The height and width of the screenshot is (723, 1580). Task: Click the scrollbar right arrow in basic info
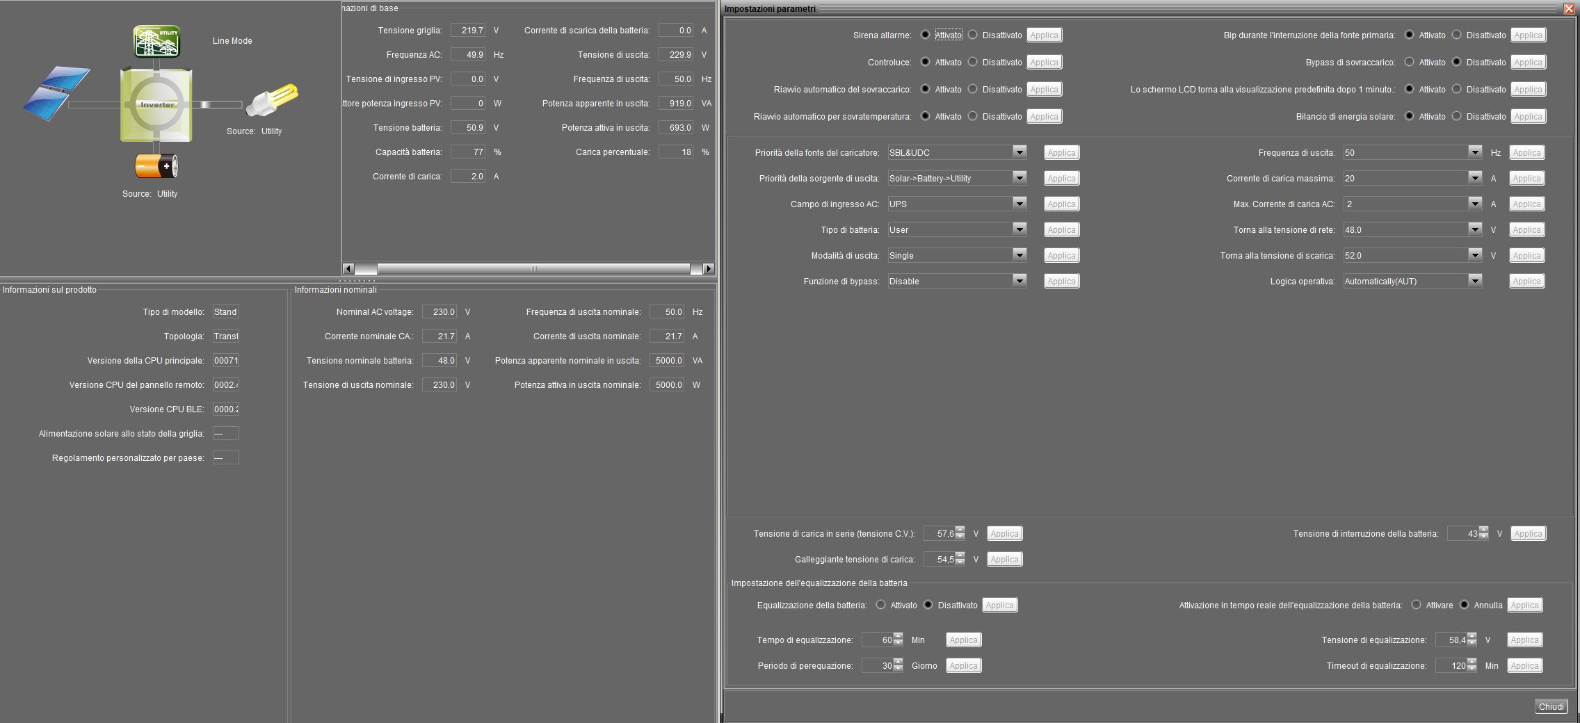[x=709, y=268]
